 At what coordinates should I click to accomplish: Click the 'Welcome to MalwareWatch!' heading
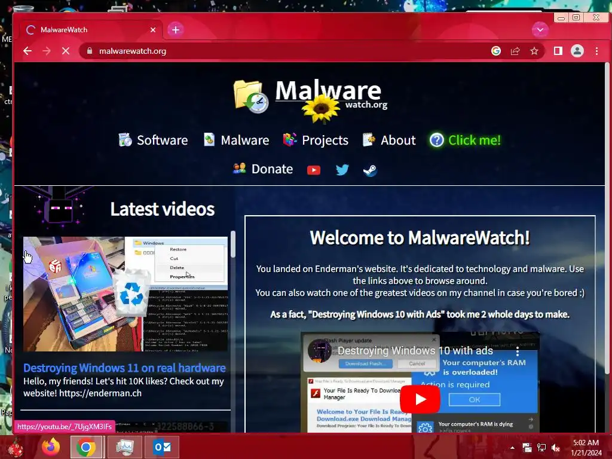[420, 237]
